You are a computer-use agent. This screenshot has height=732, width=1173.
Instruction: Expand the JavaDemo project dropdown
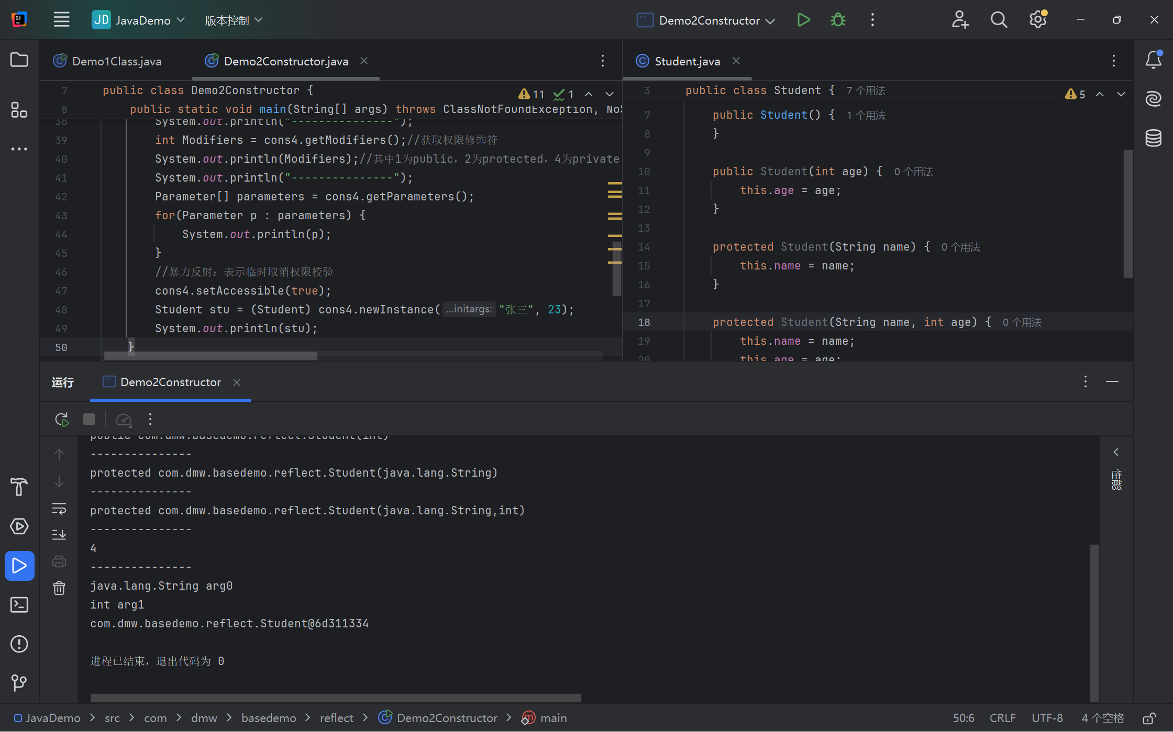(139, 20)
